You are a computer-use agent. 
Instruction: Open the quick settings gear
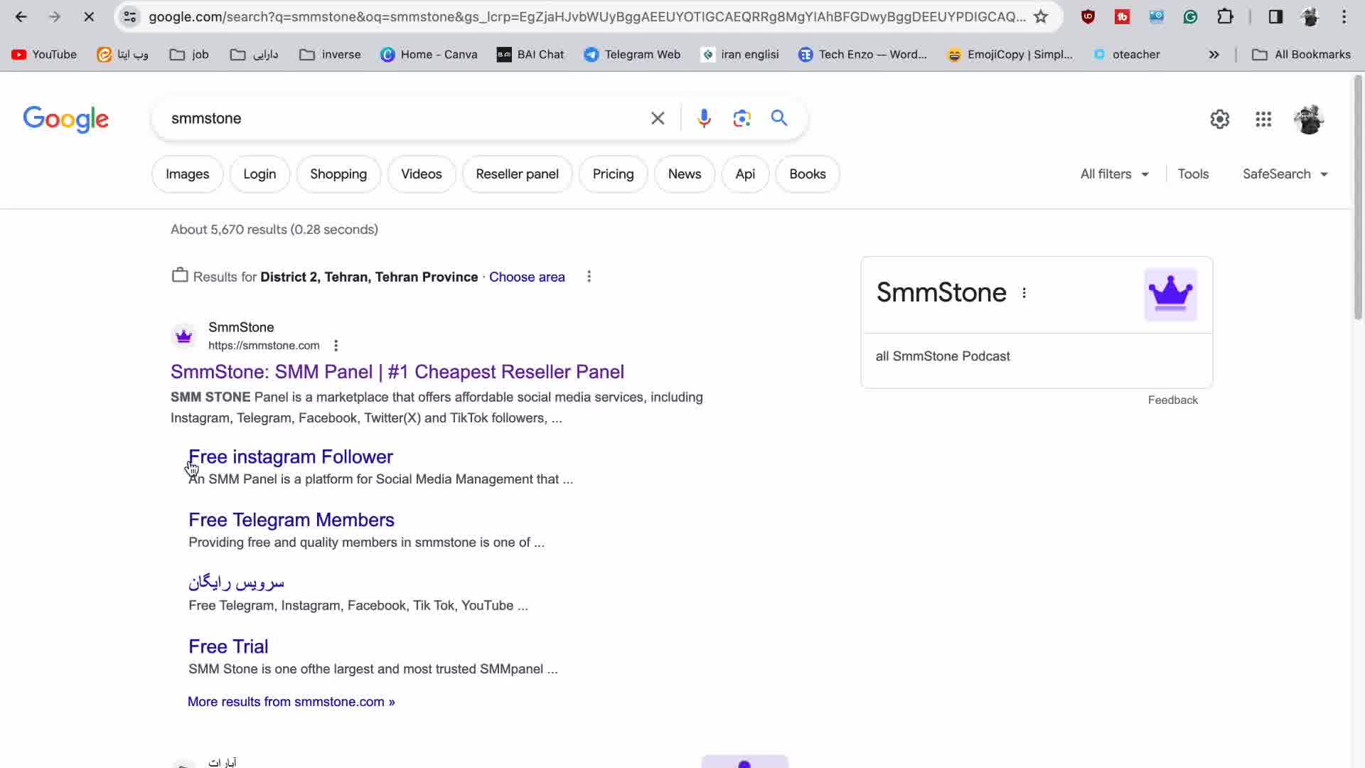point(1220,119)
